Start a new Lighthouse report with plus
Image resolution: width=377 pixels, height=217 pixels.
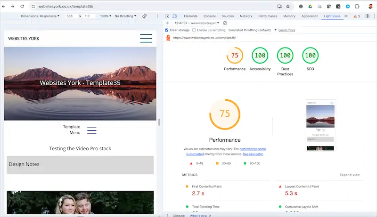167,23
